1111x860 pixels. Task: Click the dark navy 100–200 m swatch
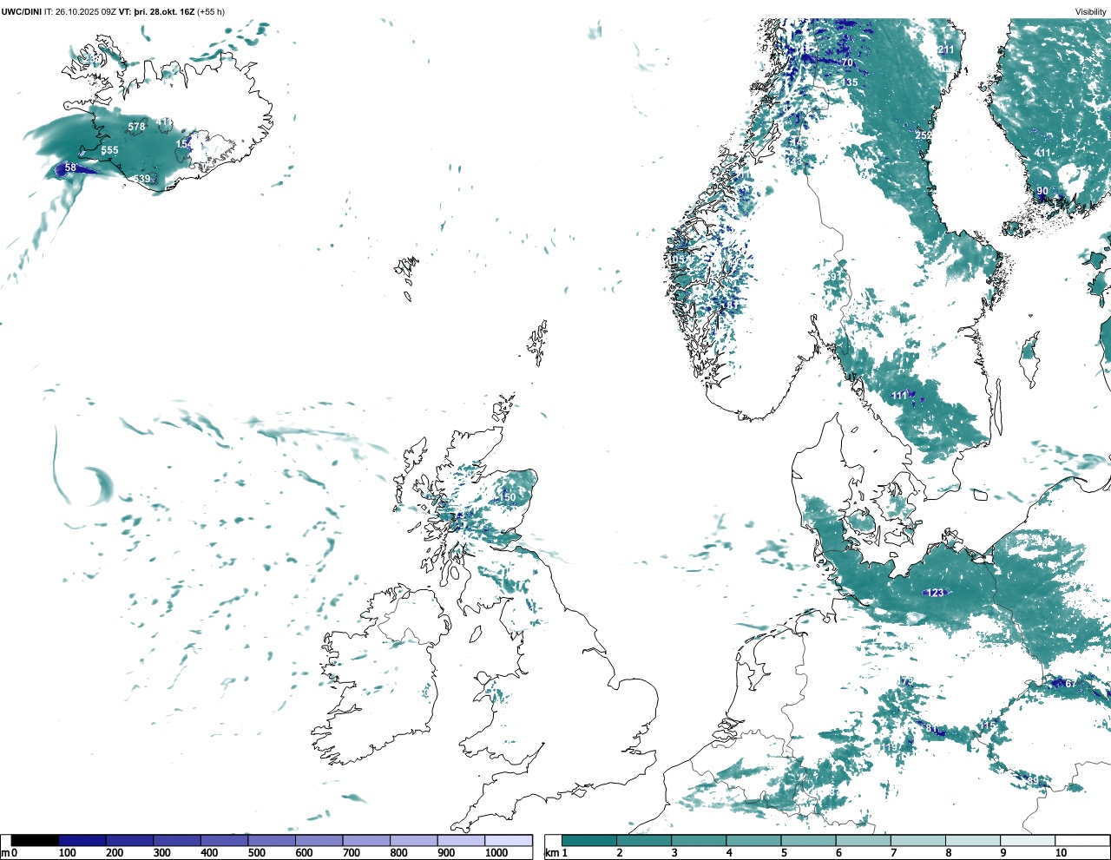point(82,840)
